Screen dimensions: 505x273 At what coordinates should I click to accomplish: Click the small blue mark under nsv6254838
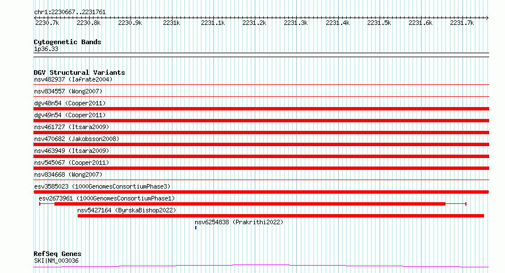point(196,228)
